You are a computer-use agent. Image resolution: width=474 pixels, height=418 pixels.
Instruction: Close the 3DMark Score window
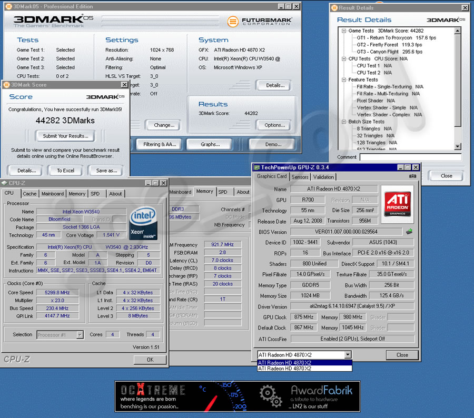[x=124, y=85]
